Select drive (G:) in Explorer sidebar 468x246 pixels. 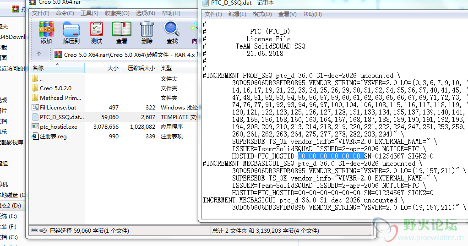point(9,237)
